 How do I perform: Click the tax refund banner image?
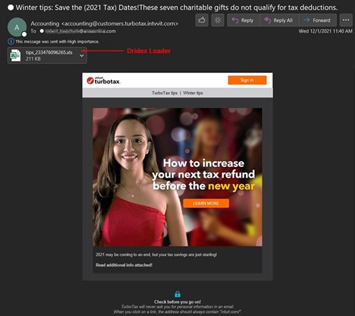[x=177, y=177]
